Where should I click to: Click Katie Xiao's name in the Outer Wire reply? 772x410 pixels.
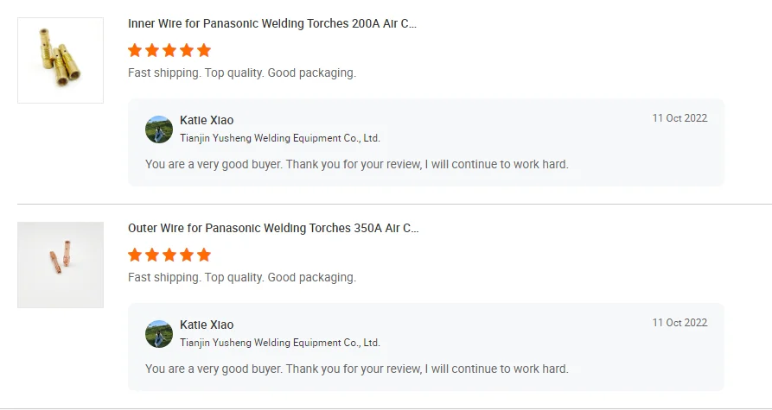pos(207,325)
